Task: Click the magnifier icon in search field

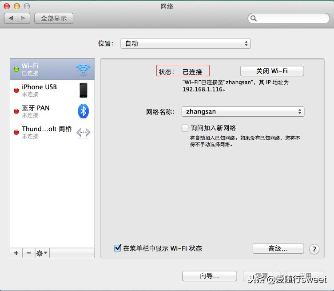Action: coord(254,19)
